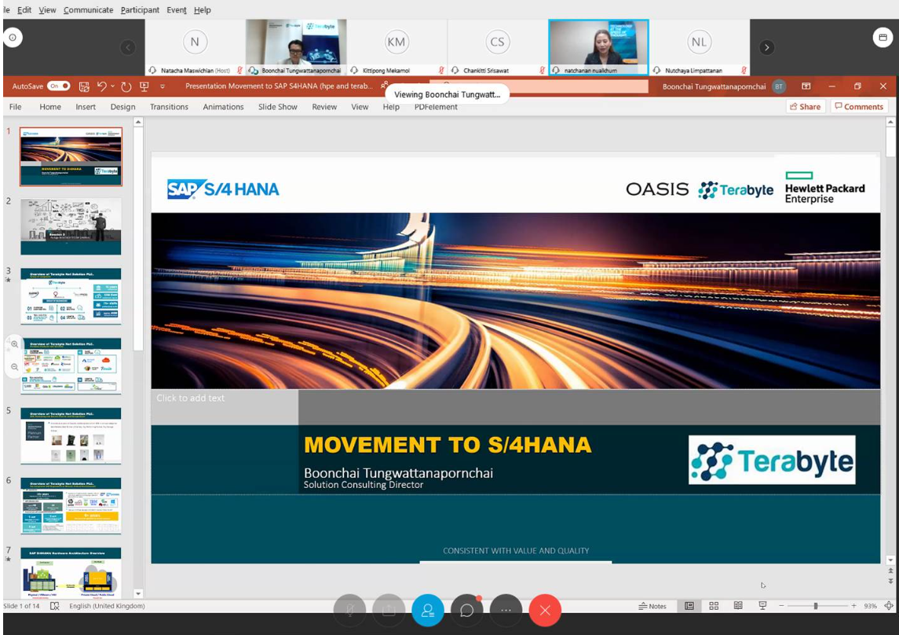Select natchanan nualkhum video tile

pos(598,47)
